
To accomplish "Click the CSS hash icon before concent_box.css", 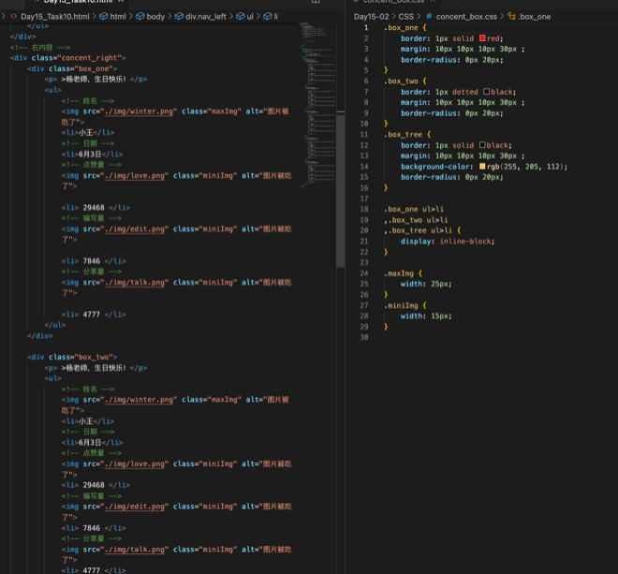I will pyautogui.click(x=428, y=17).
